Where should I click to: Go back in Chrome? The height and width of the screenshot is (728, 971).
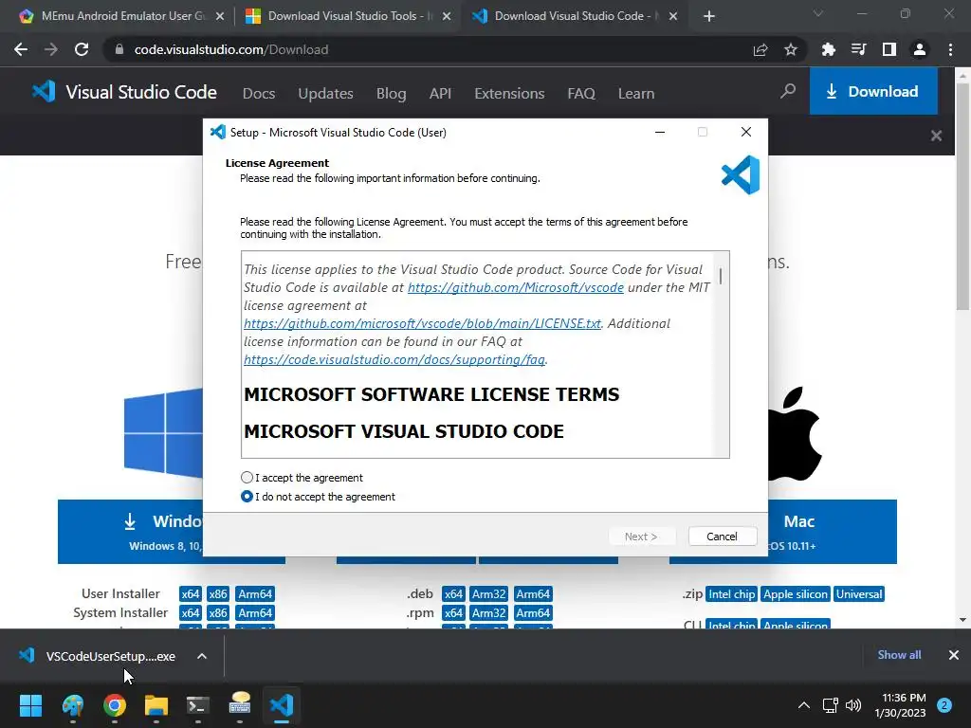21,49
